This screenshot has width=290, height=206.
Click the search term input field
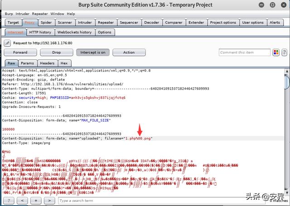(161, 201)
